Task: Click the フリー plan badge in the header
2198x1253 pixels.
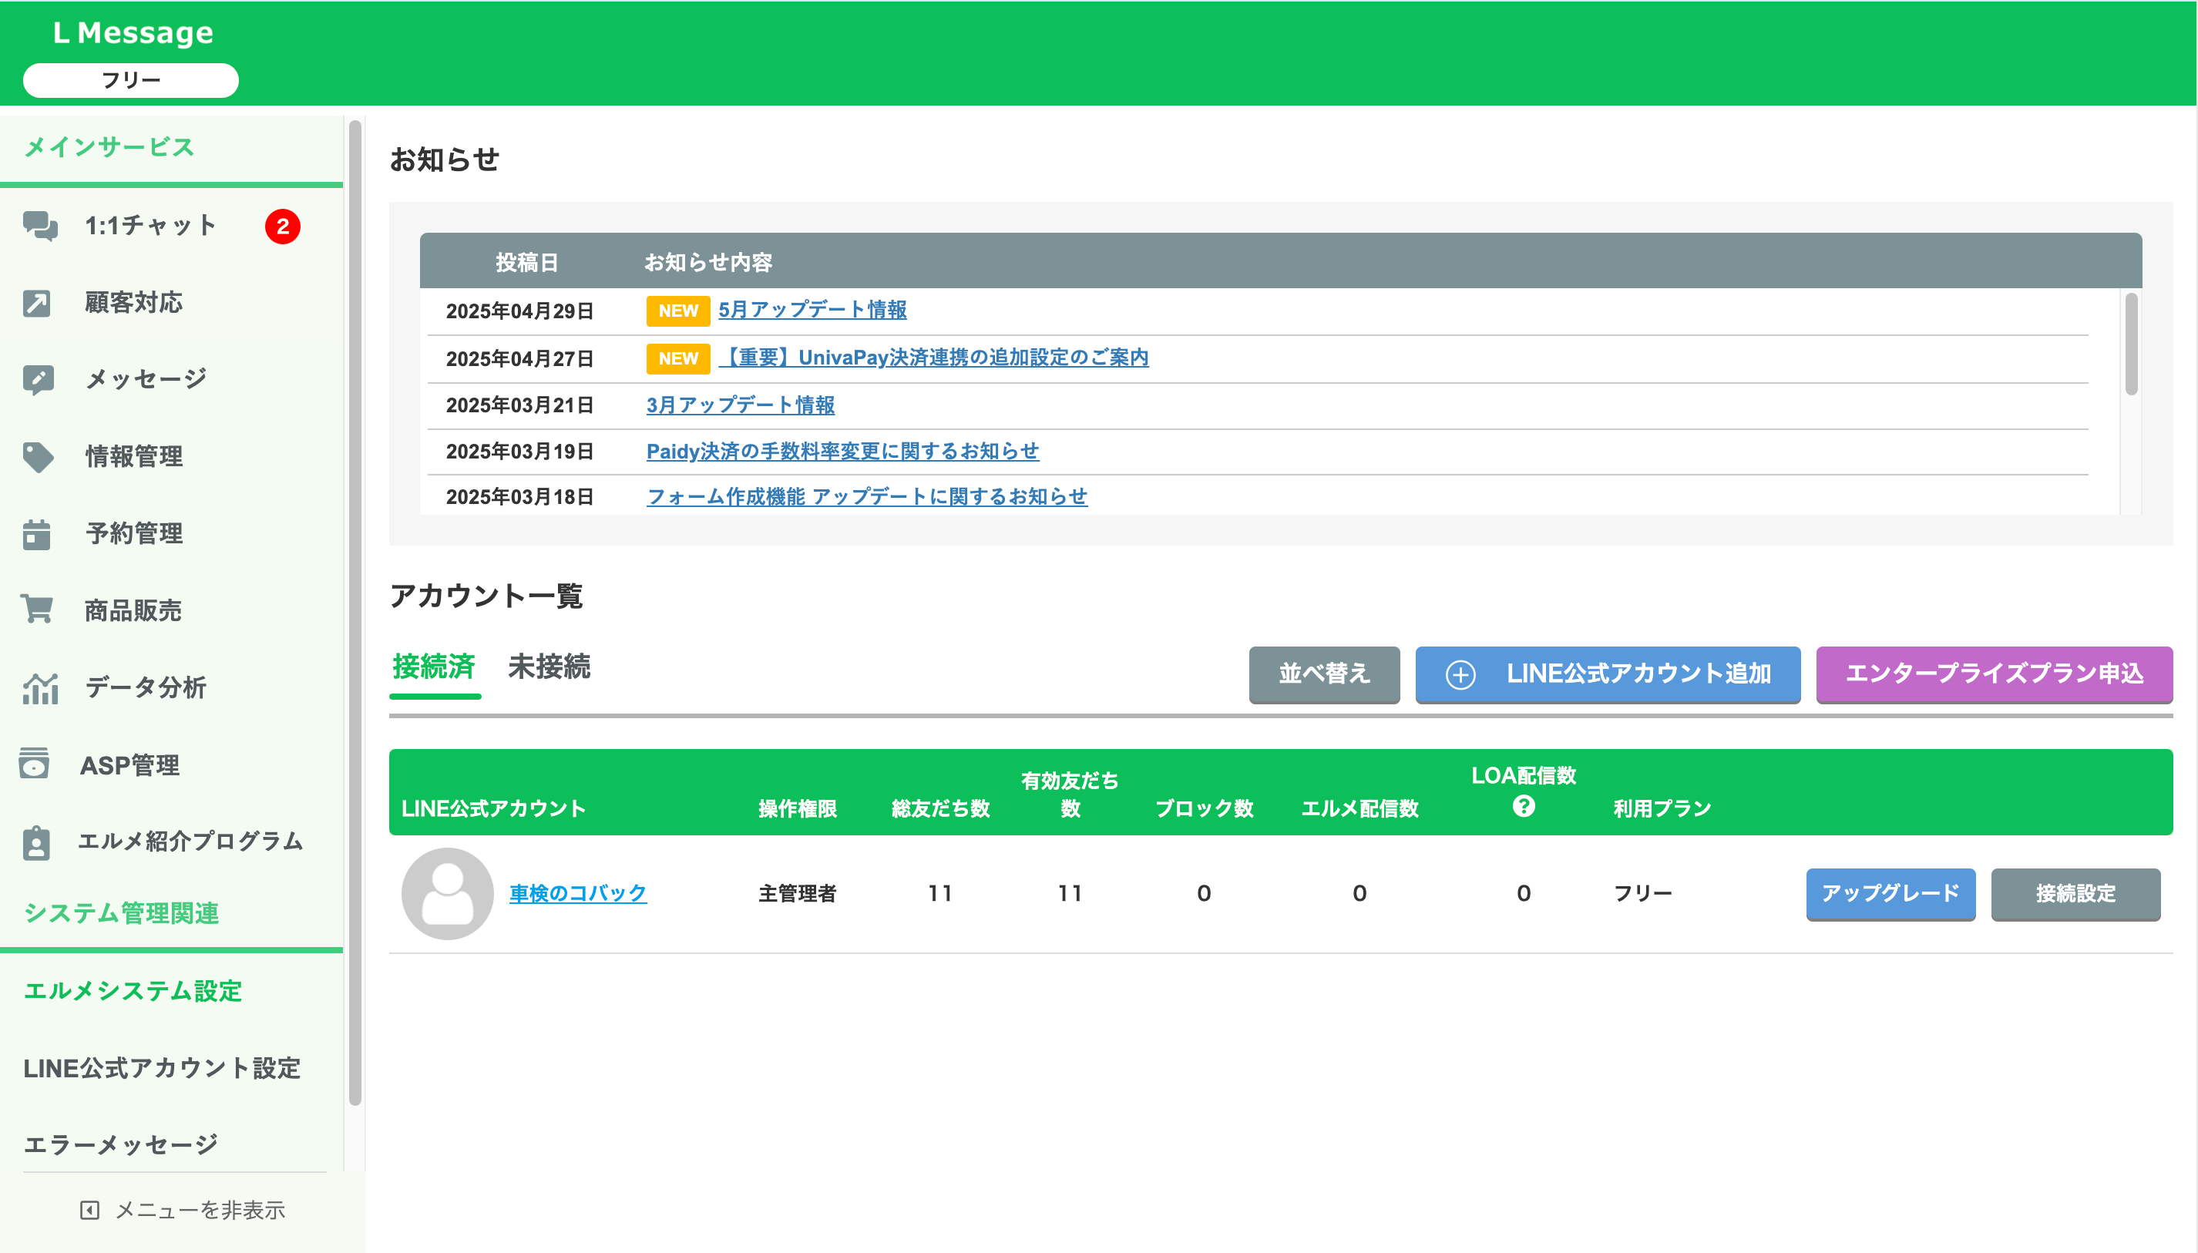Action: click(x=131, y=80)
